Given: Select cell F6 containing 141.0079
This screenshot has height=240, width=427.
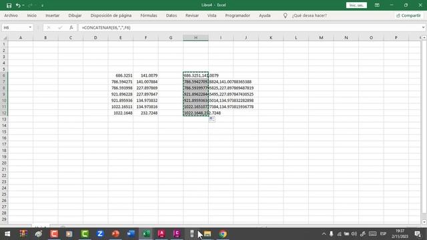Looking at the screenshot, I should point(145,75).
